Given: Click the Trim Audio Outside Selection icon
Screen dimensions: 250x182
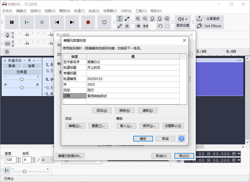Looking at the screenshot, I should (138, 26).
